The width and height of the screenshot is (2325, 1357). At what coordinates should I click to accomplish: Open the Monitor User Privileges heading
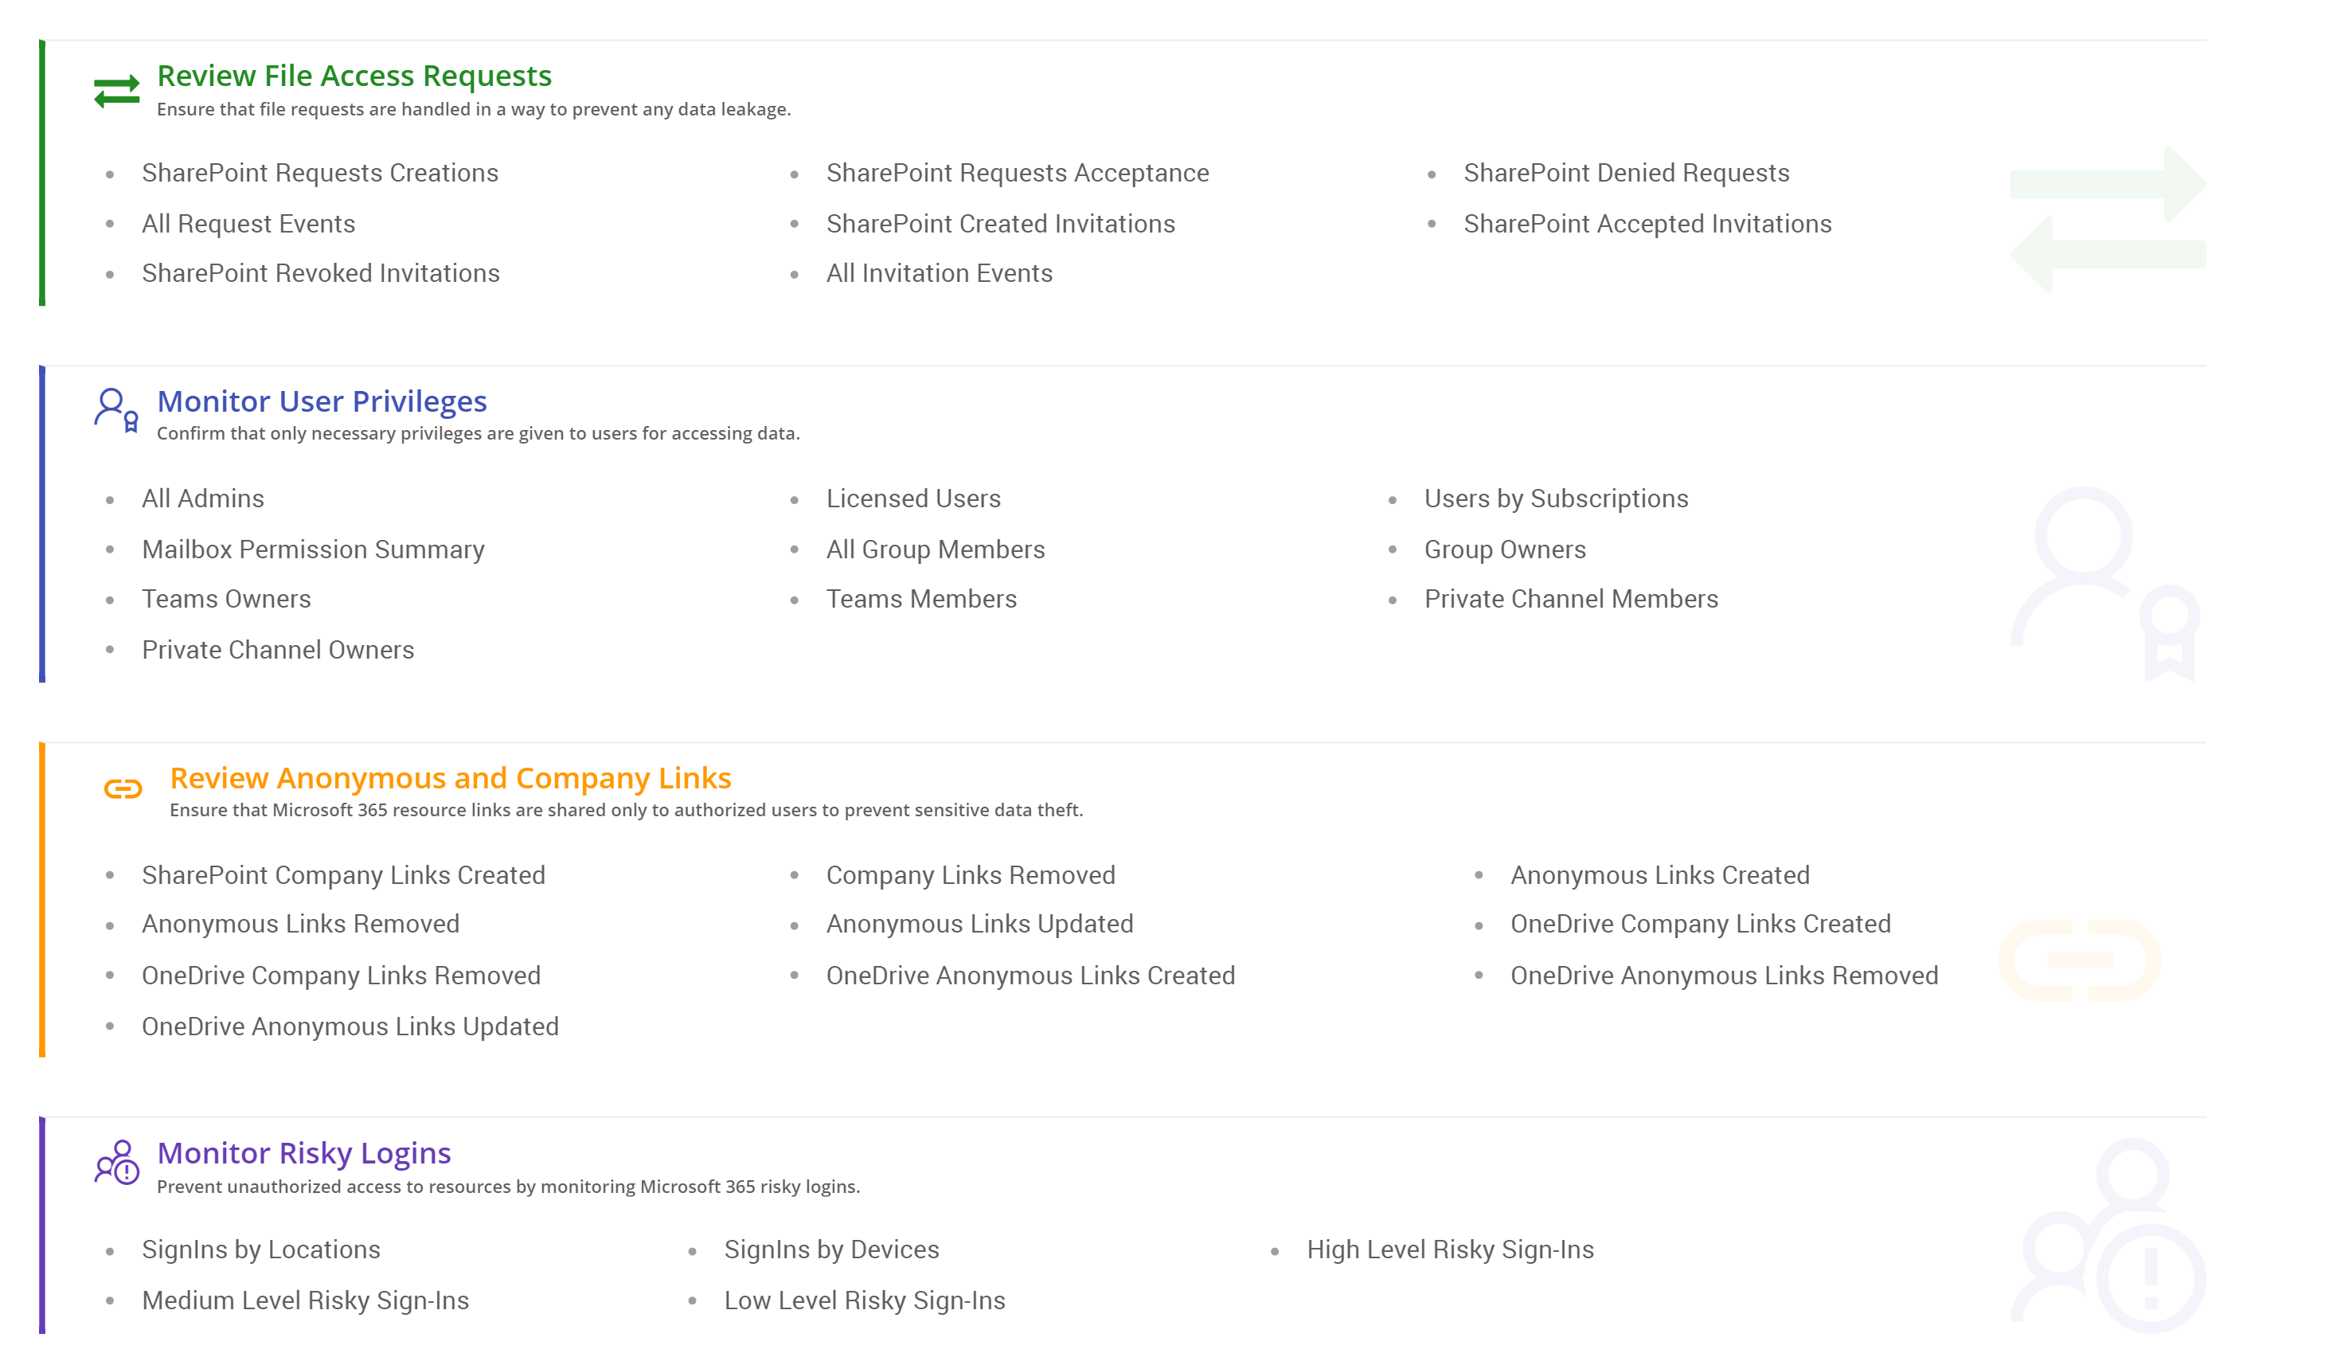click(x=322, y=401)
